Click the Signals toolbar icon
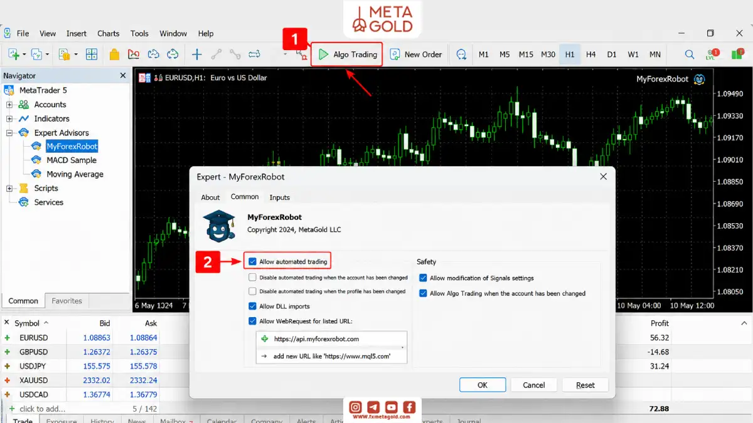Image resolution: width=753 pixels, height=423 pixels. click(x=134, y=55)
